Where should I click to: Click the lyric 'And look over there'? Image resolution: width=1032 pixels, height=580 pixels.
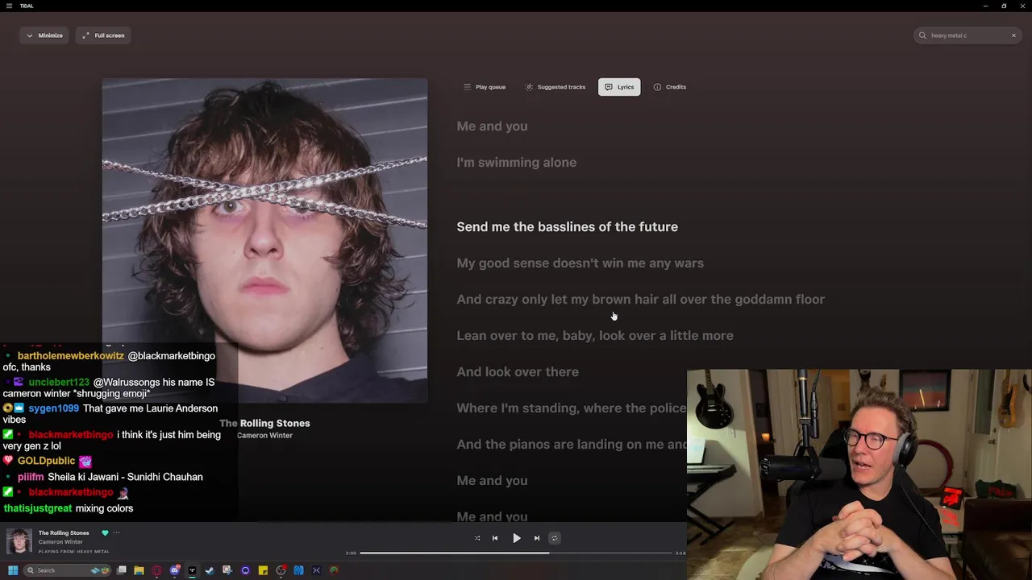[518, 372]
